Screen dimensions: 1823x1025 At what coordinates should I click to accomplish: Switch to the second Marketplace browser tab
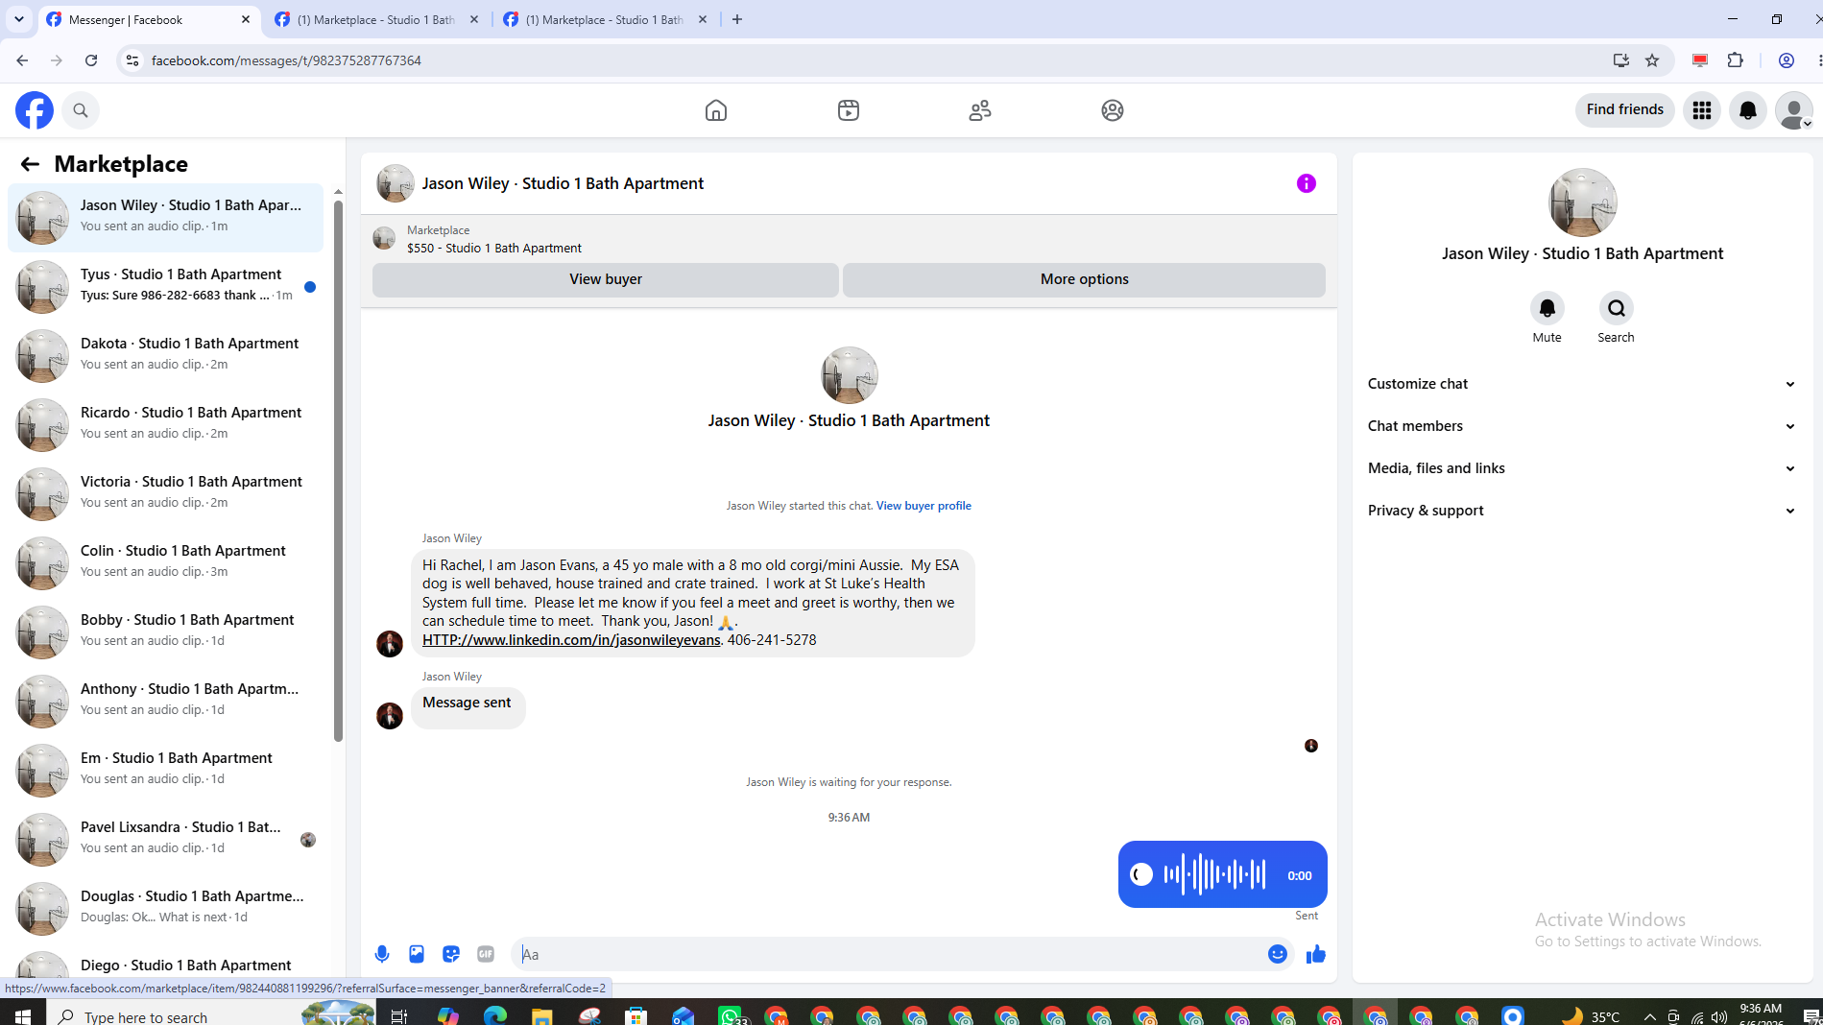point(376,19)
